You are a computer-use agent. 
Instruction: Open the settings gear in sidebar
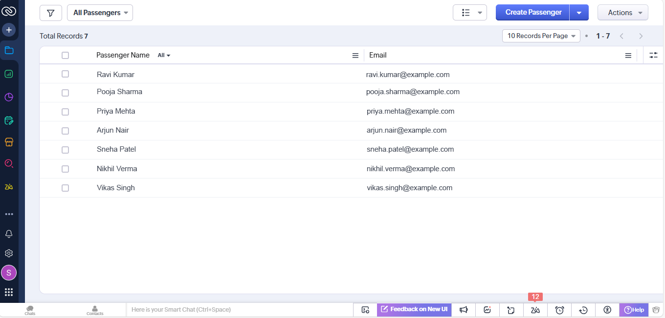(9, 253)
